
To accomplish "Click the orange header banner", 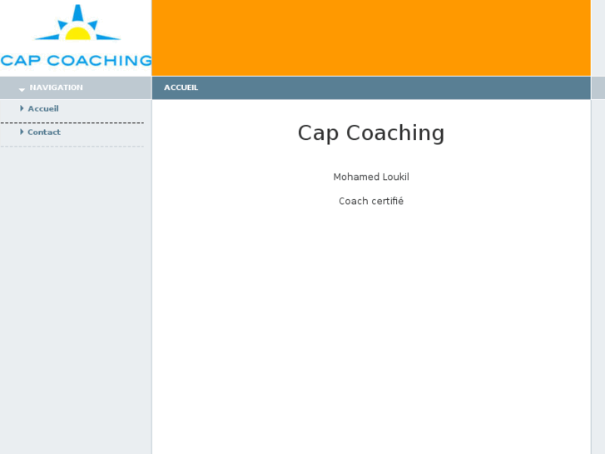I will click(x=371, y=37).
